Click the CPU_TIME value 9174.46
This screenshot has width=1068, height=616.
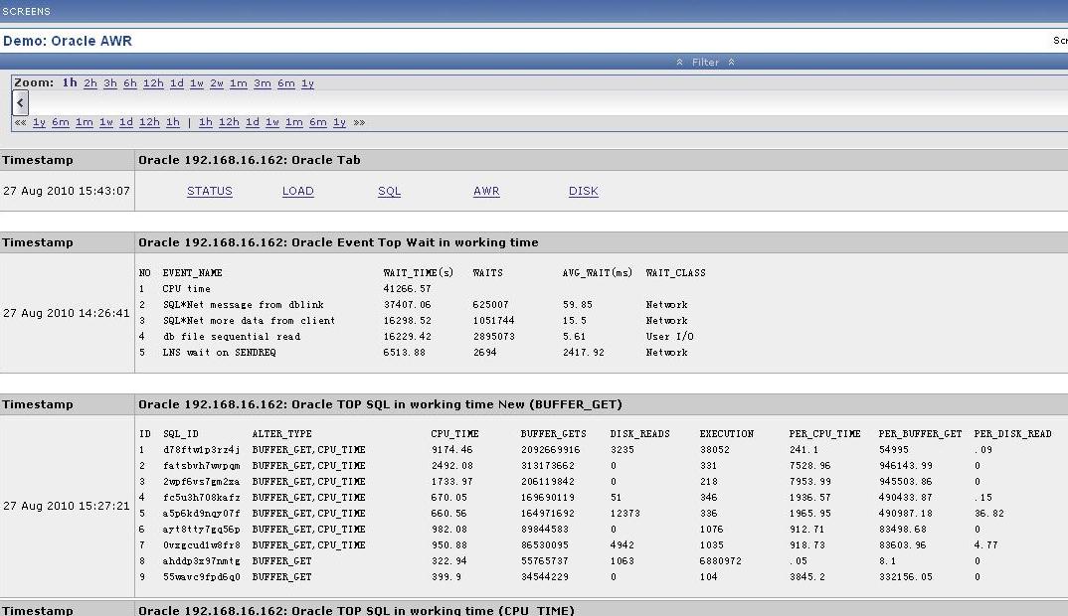point(451,450)
